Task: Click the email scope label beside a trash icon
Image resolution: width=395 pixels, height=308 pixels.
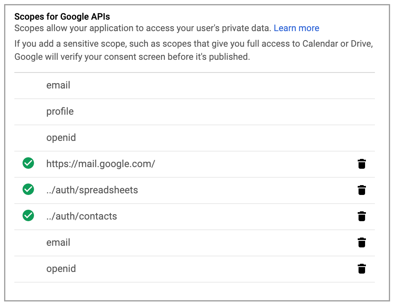Action: pos(58,242)
